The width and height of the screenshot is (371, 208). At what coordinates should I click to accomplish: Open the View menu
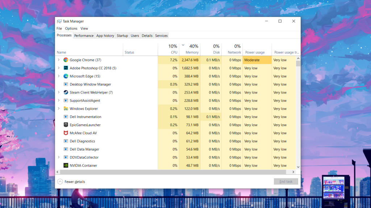[84, 29]
